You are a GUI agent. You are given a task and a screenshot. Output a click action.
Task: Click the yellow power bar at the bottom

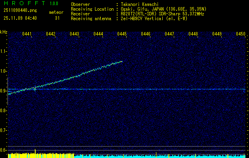[40, 155]
